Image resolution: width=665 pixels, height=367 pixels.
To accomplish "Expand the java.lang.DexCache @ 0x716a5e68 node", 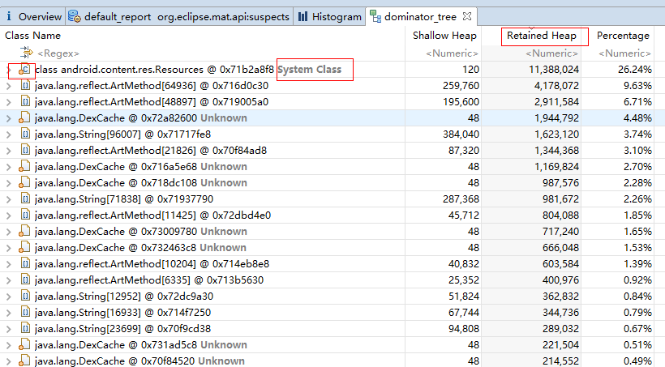I will (x=9, y=167).
